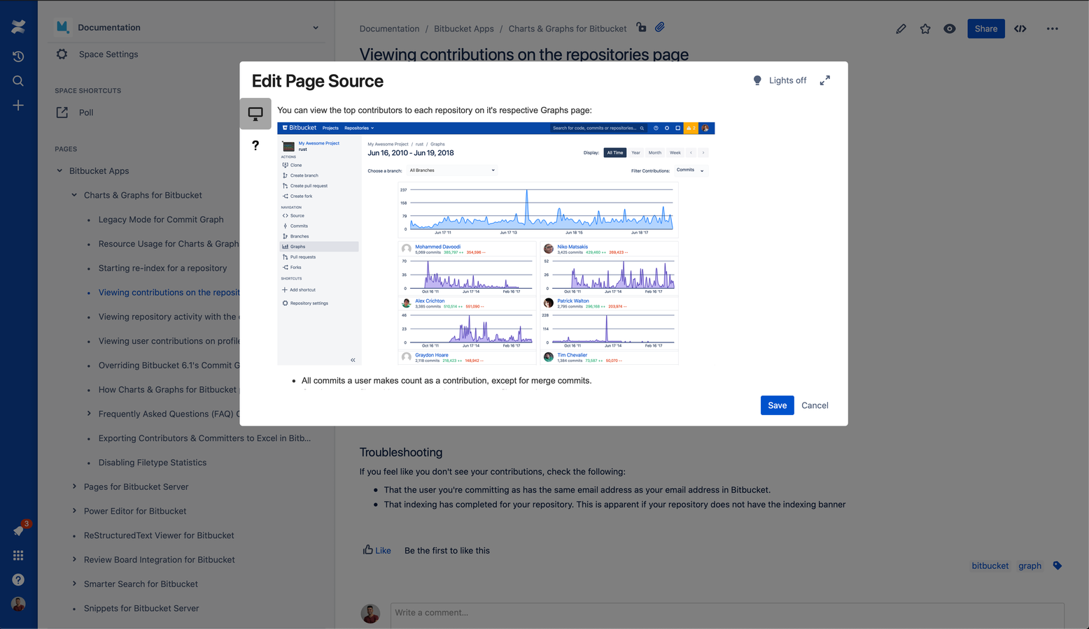Collapse Charts & Graphs for Bitbucket node
The height and width of the screenshot is (629, 1089).
click(74, 195)
